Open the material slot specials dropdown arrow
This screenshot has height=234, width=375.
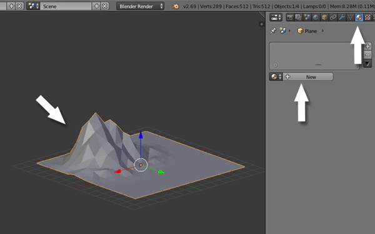[367, 64]
